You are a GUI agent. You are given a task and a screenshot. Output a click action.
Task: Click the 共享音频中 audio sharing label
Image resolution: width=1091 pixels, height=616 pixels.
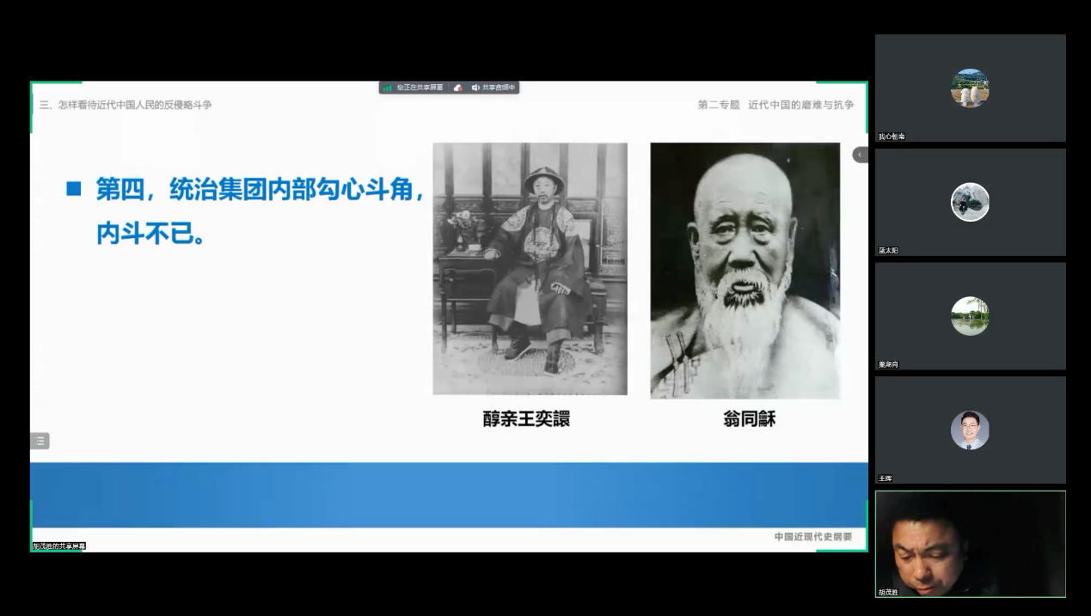click(499, 88)
